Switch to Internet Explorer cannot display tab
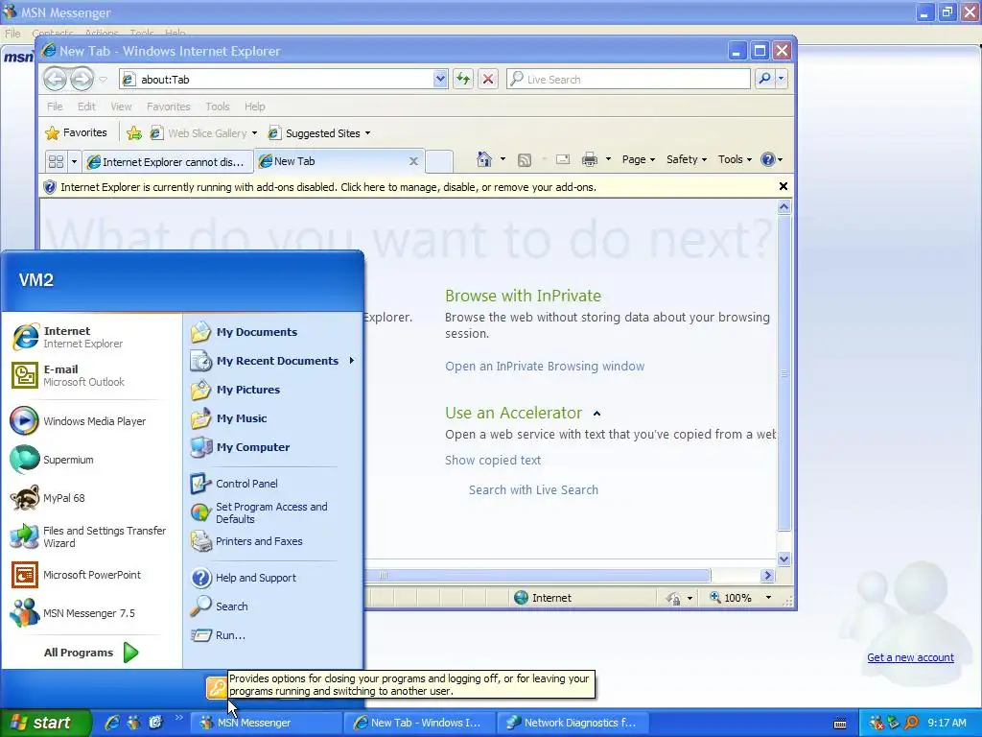Viewport: 982px width, 737px height. click(x=167, y=161)
